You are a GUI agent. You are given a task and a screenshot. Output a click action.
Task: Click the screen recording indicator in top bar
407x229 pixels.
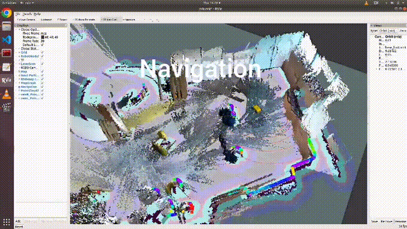(x=376, y=3)
